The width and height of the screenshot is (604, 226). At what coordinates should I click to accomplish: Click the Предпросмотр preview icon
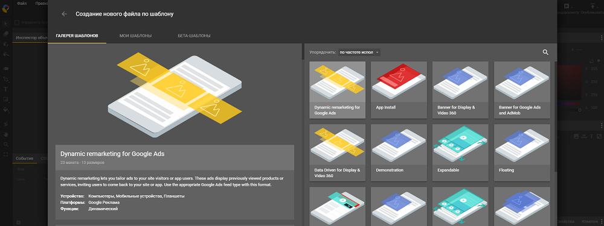tap(567, 6)
